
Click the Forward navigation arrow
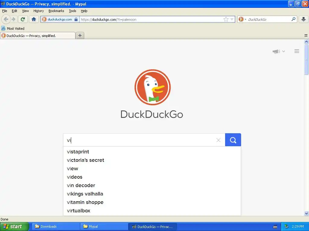(x=13, y=19)
